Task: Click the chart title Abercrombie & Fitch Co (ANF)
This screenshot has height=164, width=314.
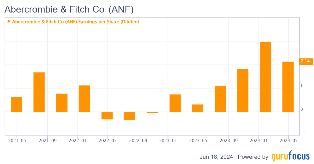Action: [69, 9]
